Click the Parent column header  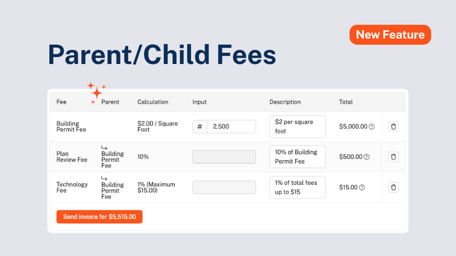pyautogui.click(x=110, y=102)
